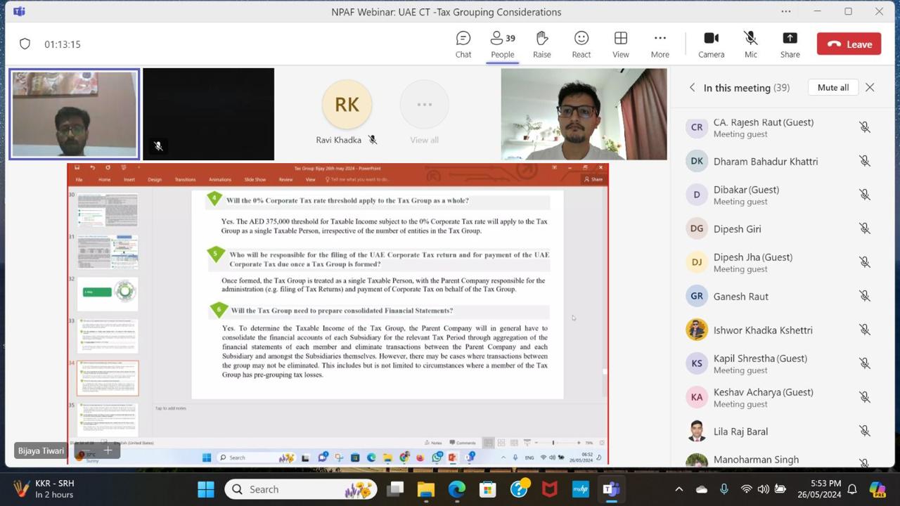Open the View layout options
The height and width of the screenshot is (506, 900).
point(620,44)
